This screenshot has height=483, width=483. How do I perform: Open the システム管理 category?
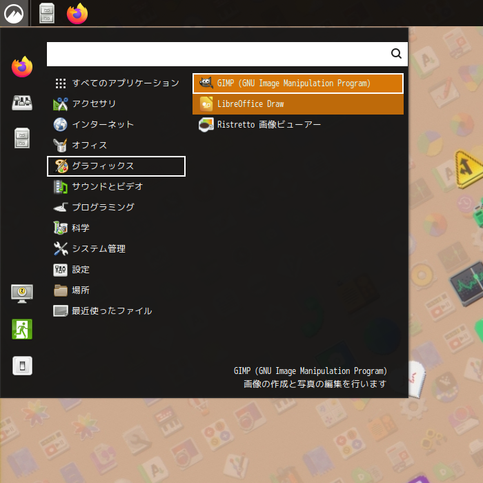pos(116,249)
